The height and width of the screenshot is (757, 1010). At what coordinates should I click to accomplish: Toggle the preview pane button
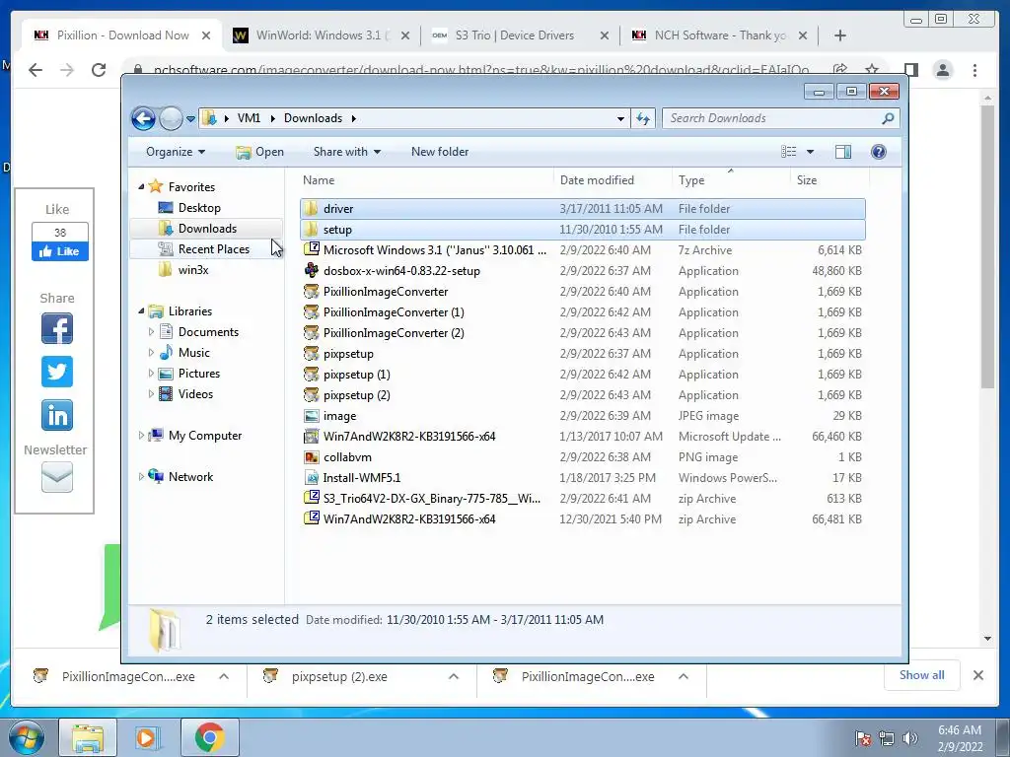pos(842,152)
